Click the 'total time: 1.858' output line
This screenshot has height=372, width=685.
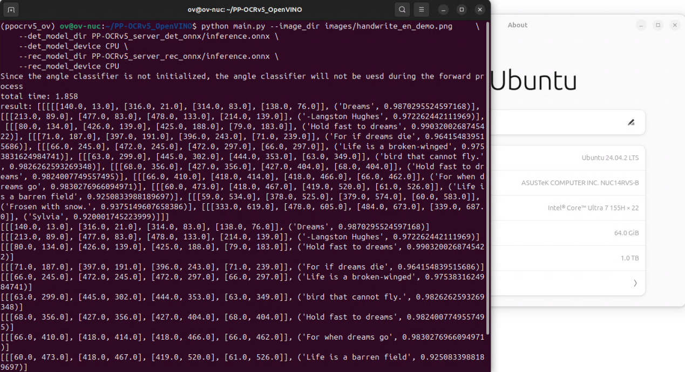coord(35,96)
